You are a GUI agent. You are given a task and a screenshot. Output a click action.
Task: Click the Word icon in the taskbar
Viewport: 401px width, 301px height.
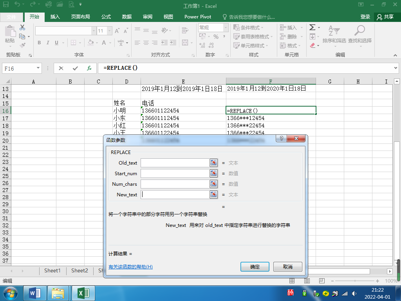tap(35, 293)
